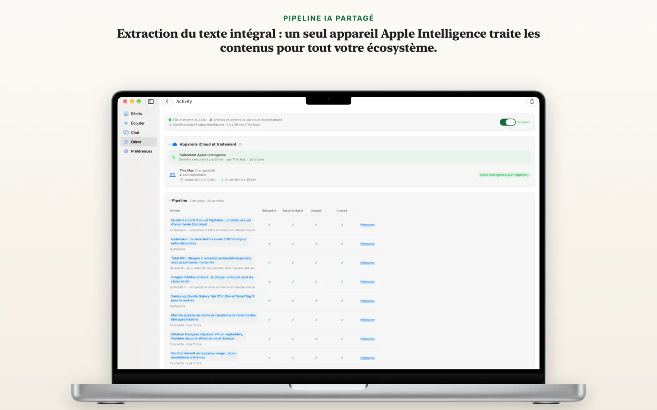This screenshot has width=657, height=410.
Task: Click the Écouter waveform icon
Action: pos(126,123)
